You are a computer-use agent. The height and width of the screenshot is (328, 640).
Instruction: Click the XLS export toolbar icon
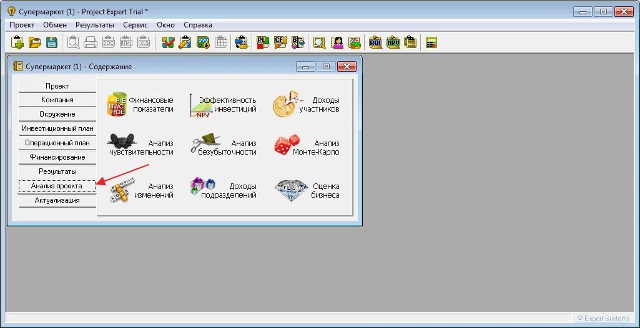(143, 42)
